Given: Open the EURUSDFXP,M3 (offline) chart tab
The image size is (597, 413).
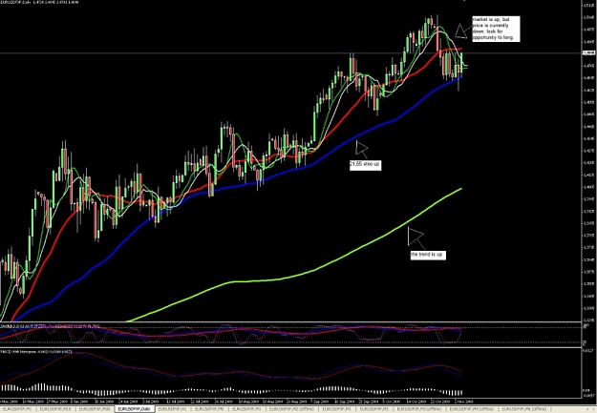Looking at the screenshot, I should click(419, 409).
